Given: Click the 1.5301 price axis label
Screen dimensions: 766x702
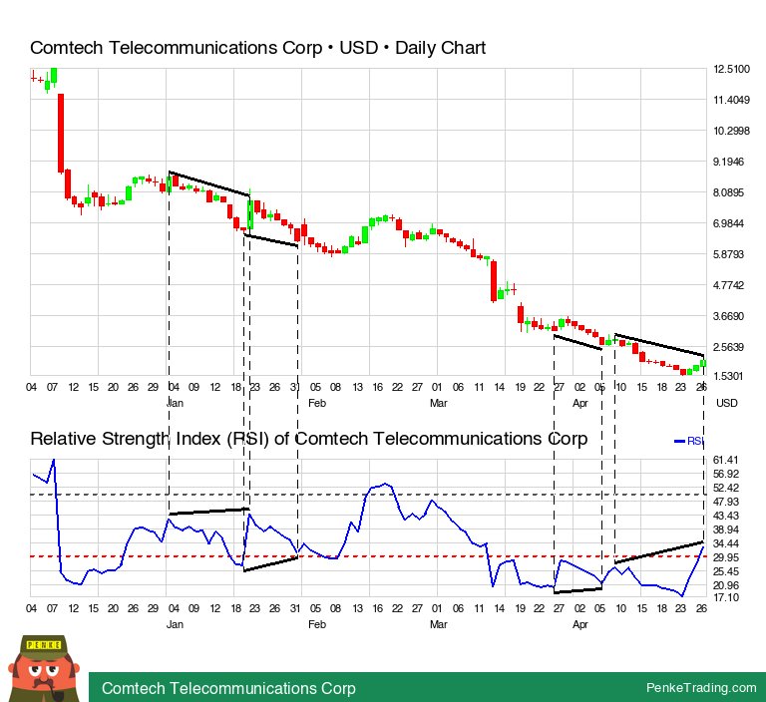Looking at the screenshot, I should click(x=728, y=376).
